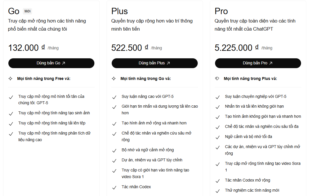Click checkmark beside Bộ nhớ và ngữ cảnh mở rộng

click(114, 150)
